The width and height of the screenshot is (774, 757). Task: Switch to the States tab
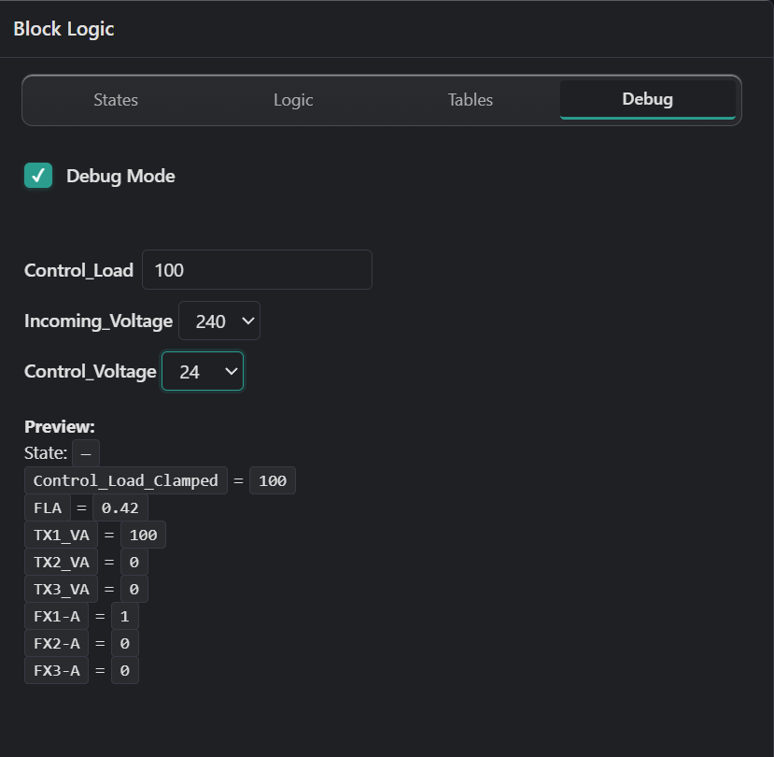(116, 100)
